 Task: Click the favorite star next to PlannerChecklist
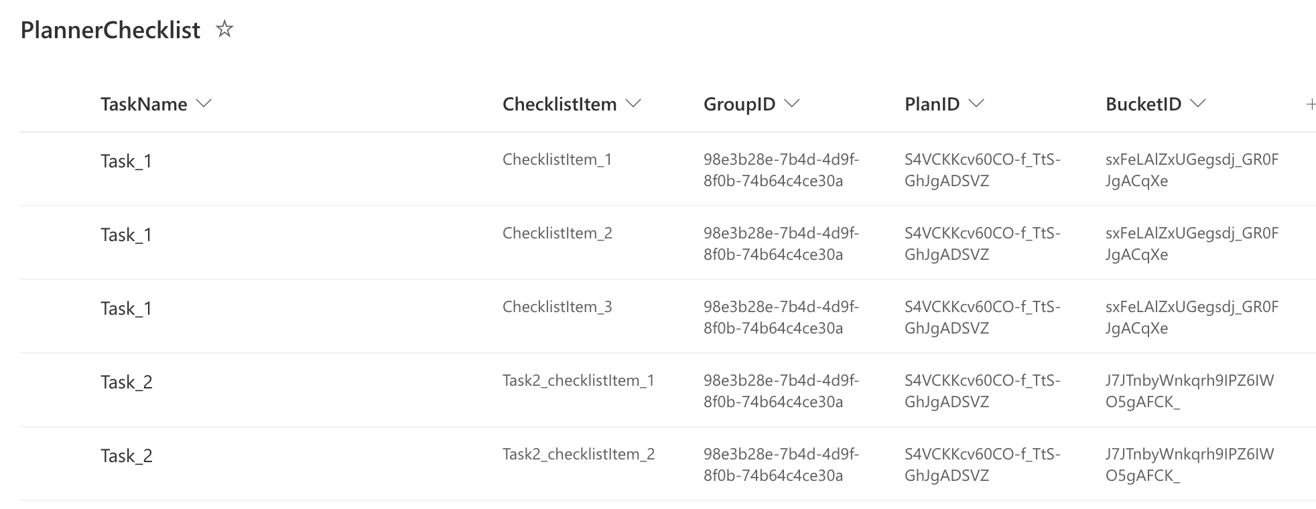[225, 29]
